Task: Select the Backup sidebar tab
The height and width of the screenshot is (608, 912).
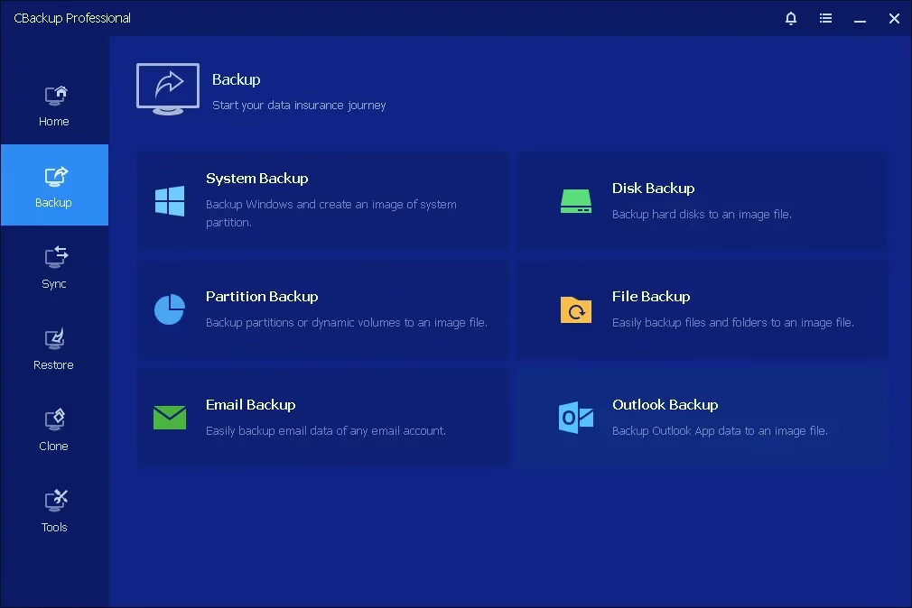Action: (54, 186)
